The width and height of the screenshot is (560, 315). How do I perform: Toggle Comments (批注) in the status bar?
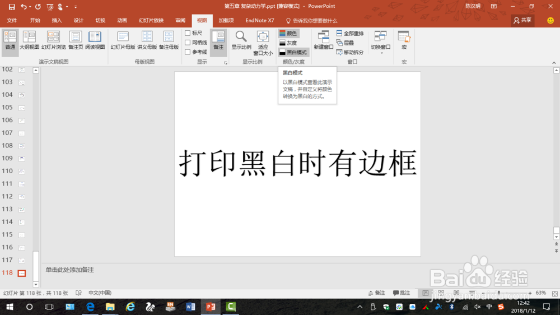coord(401,293)
